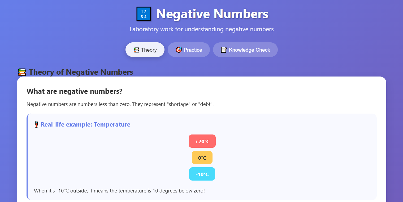403x202 pixels.
Task: Switch to the Theory tab
Action: pos(145,50)
